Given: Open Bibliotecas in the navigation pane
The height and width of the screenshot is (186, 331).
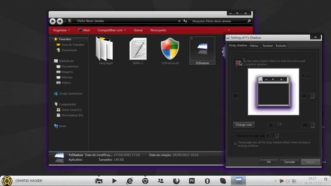Looking at the screenshot, I should (66, 61).
